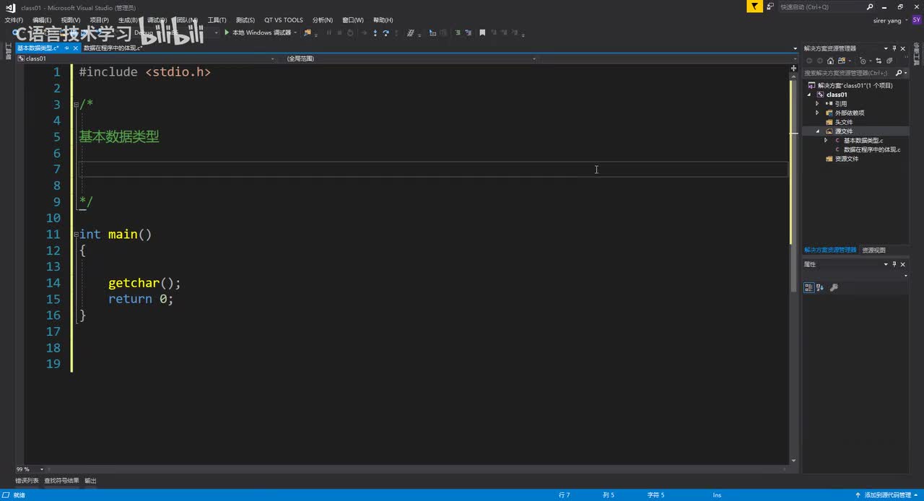Click 添加到源代码管理 in status bar
The image size is (924, 501).
[x=887, y=495]
